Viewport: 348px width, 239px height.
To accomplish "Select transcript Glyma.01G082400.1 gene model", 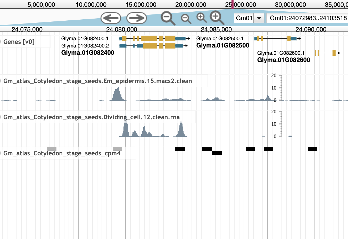I will click(x=155, y=38).
